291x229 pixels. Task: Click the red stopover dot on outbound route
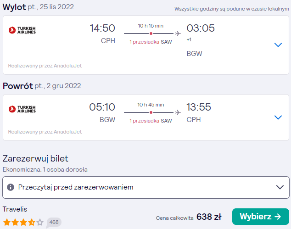[151, 34]
